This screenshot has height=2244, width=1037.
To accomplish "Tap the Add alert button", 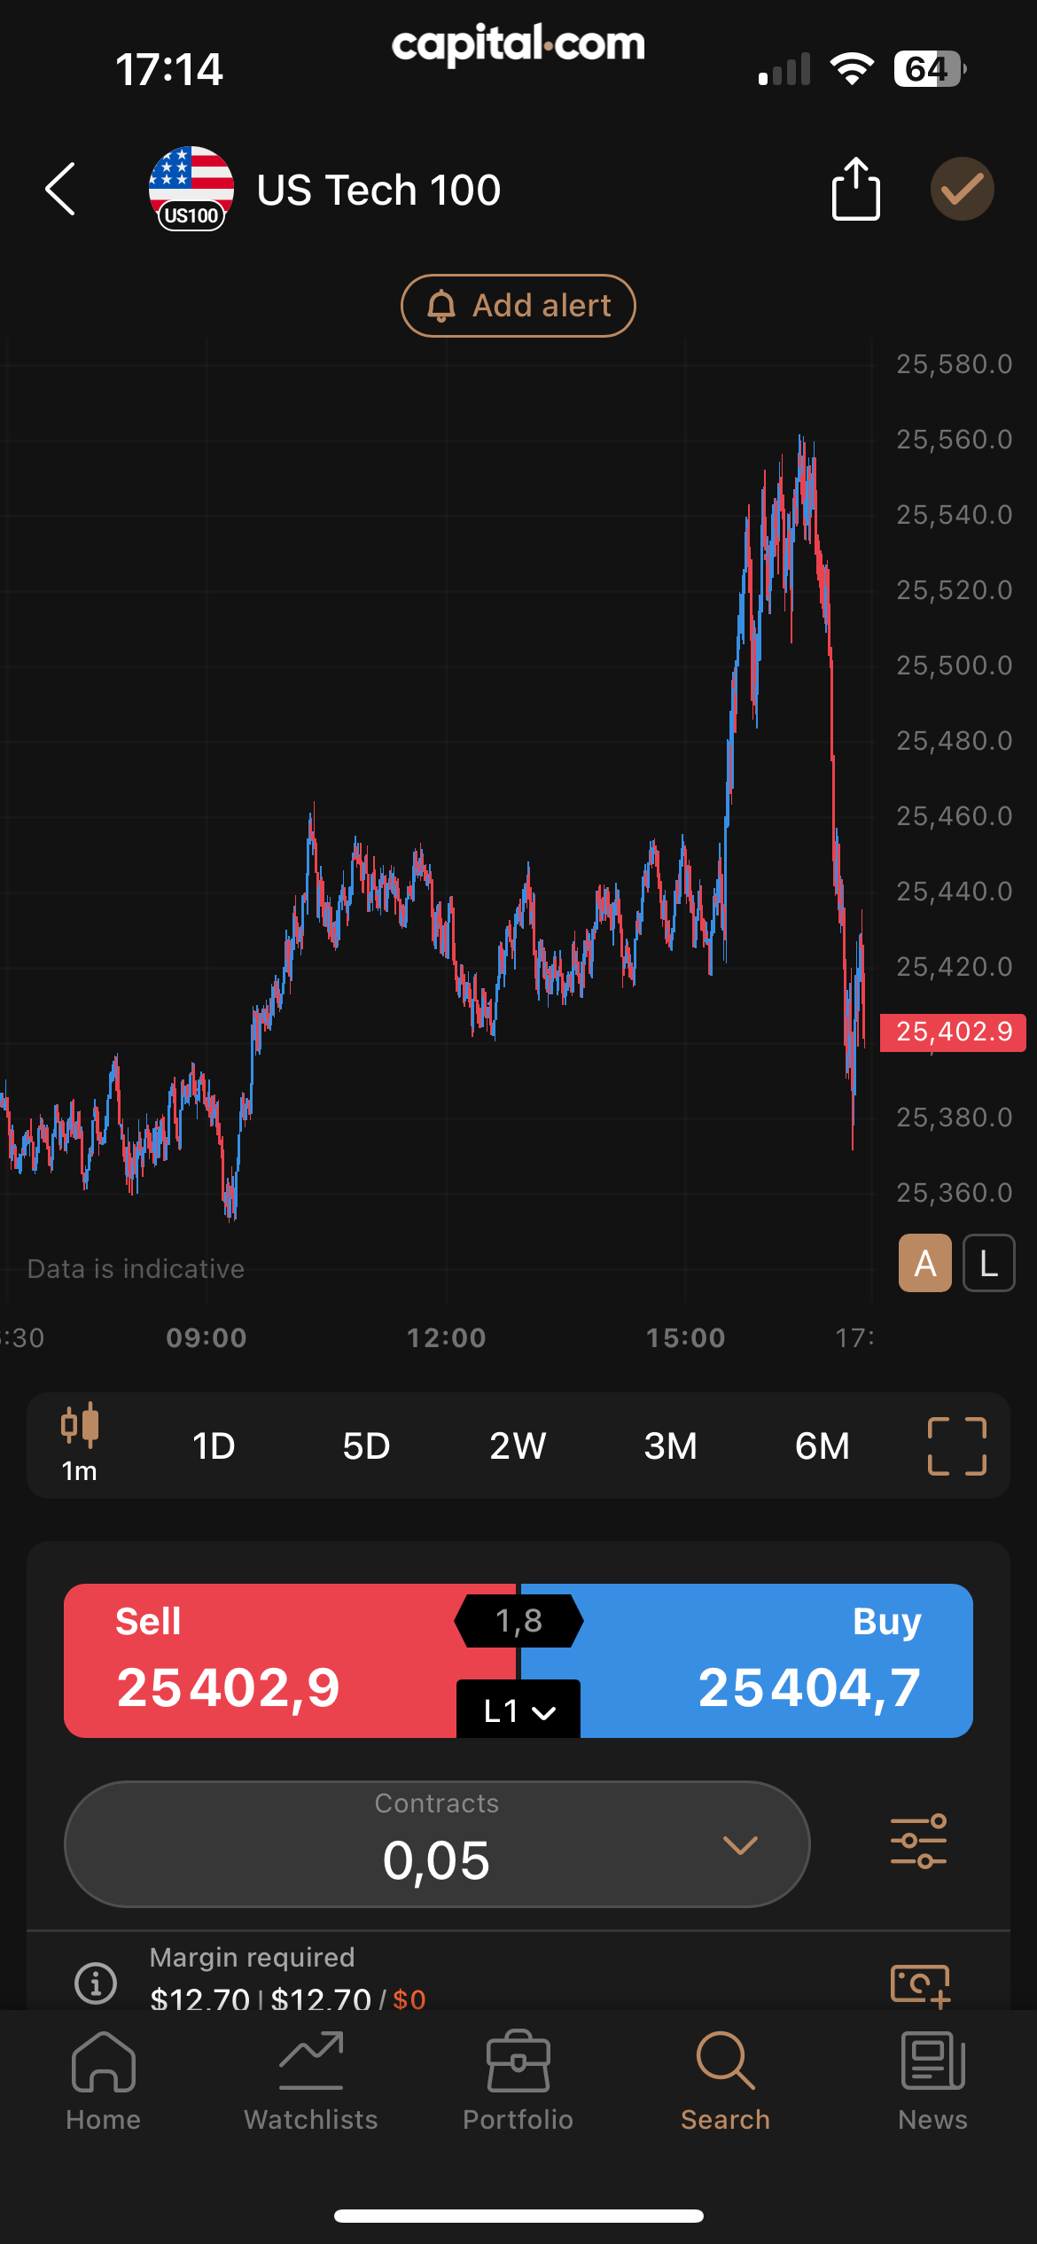I will pyautogui.click(x=518, y=306).
